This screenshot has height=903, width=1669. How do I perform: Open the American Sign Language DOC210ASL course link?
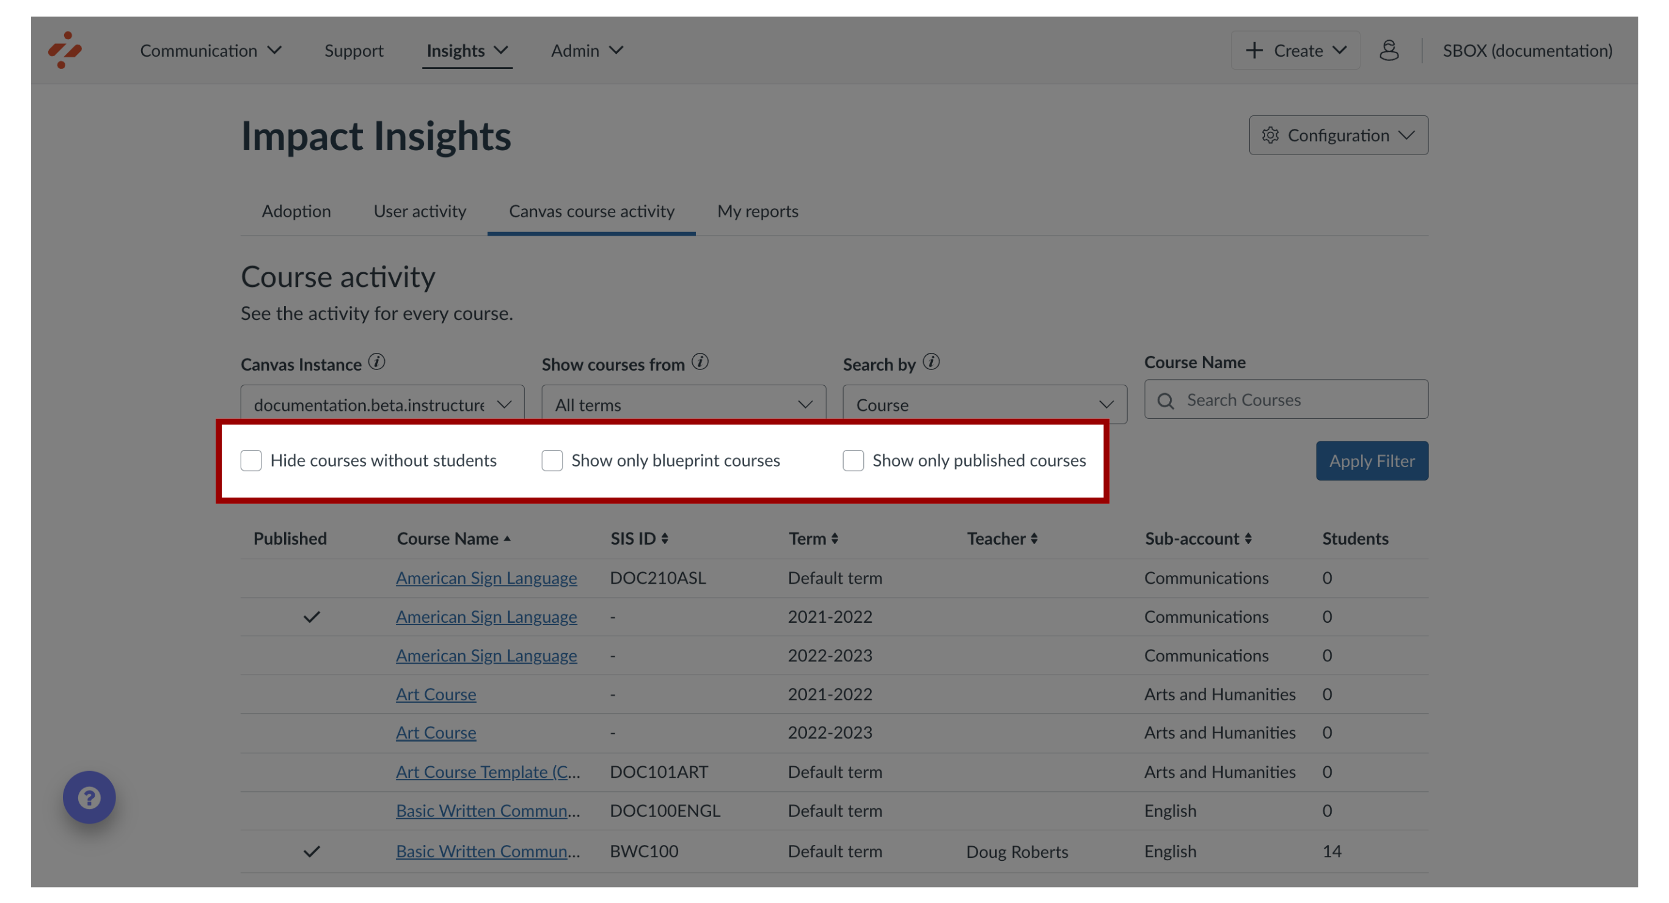click(x=485, y=577)
